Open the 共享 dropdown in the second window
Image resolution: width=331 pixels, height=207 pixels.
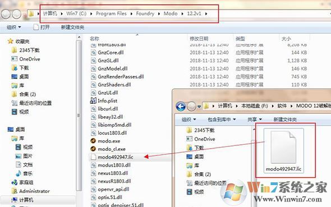tap(254, 119)
